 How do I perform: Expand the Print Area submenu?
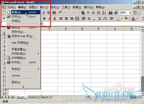(23, 54)
